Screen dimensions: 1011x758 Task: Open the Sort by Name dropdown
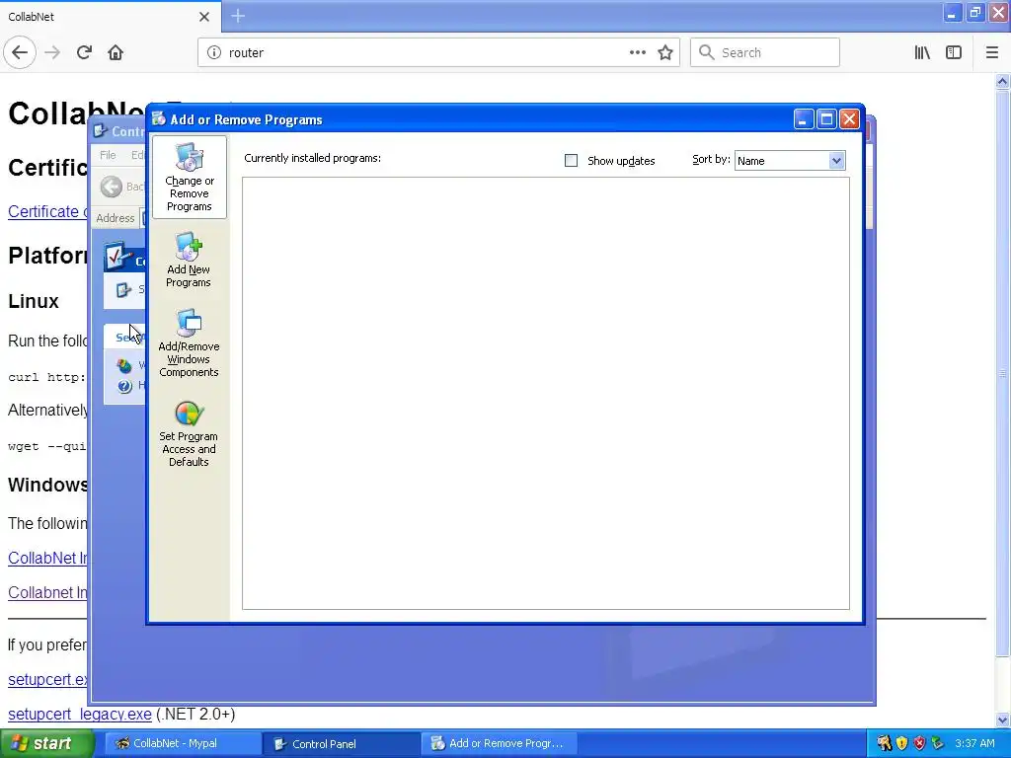click(x=790, y=161)
